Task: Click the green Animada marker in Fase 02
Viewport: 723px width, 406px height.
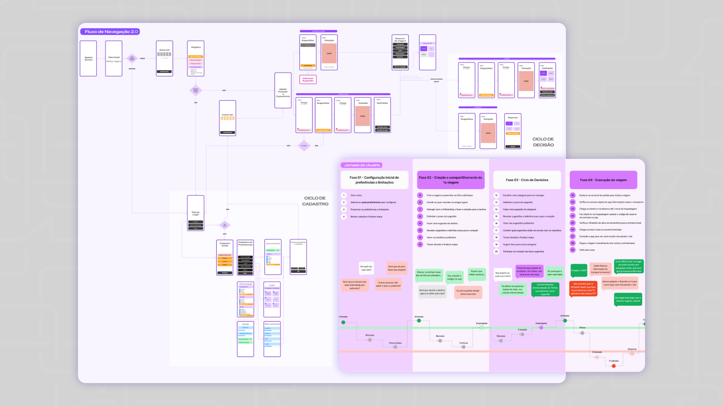Action: [x=419, y=321]
